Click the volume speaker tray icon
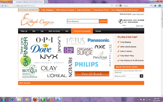163x102 pixels. [150, 100]
